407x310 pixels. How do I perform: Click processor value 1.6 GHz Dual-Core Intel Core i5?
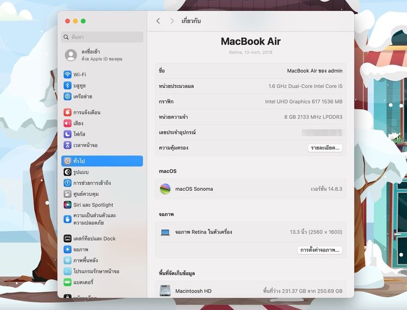[x=305, y=86]
